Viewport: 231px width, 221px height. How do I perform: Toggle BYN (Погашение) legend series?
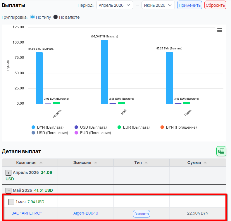point(178,127)
